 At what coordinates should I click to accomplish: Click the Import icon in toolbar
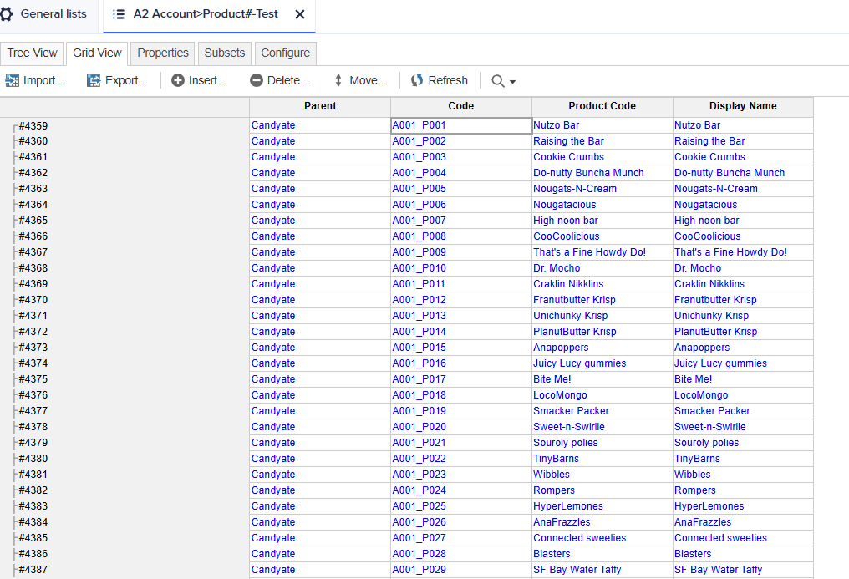pyautogui.click(x=12, y=81)
